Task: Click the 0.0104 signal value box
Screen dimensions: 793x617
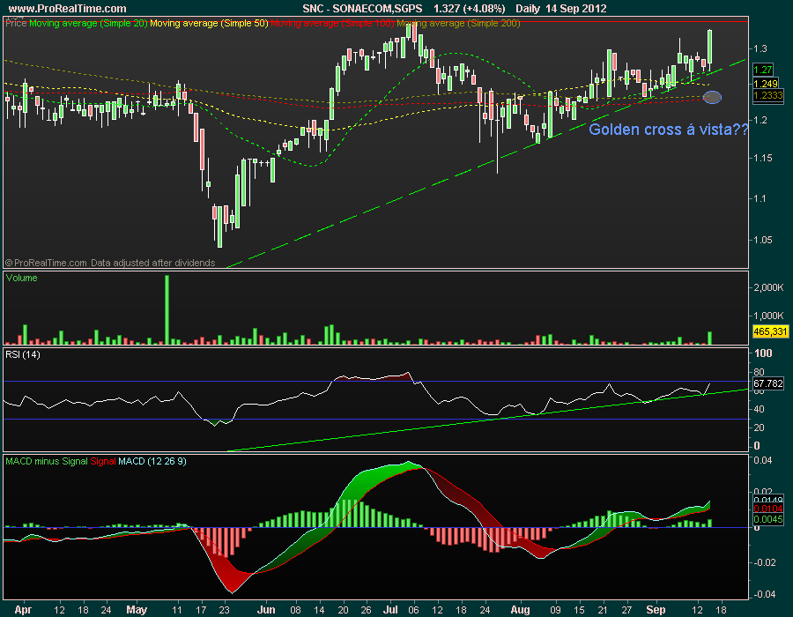Action: pos(767,509)
